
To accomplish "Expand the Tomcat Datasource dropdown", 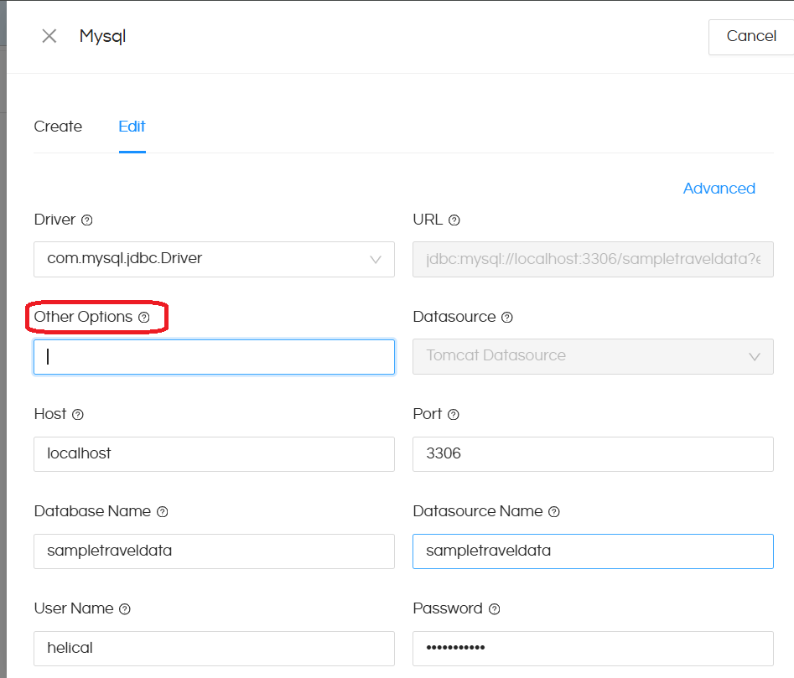I will point(593,356).
